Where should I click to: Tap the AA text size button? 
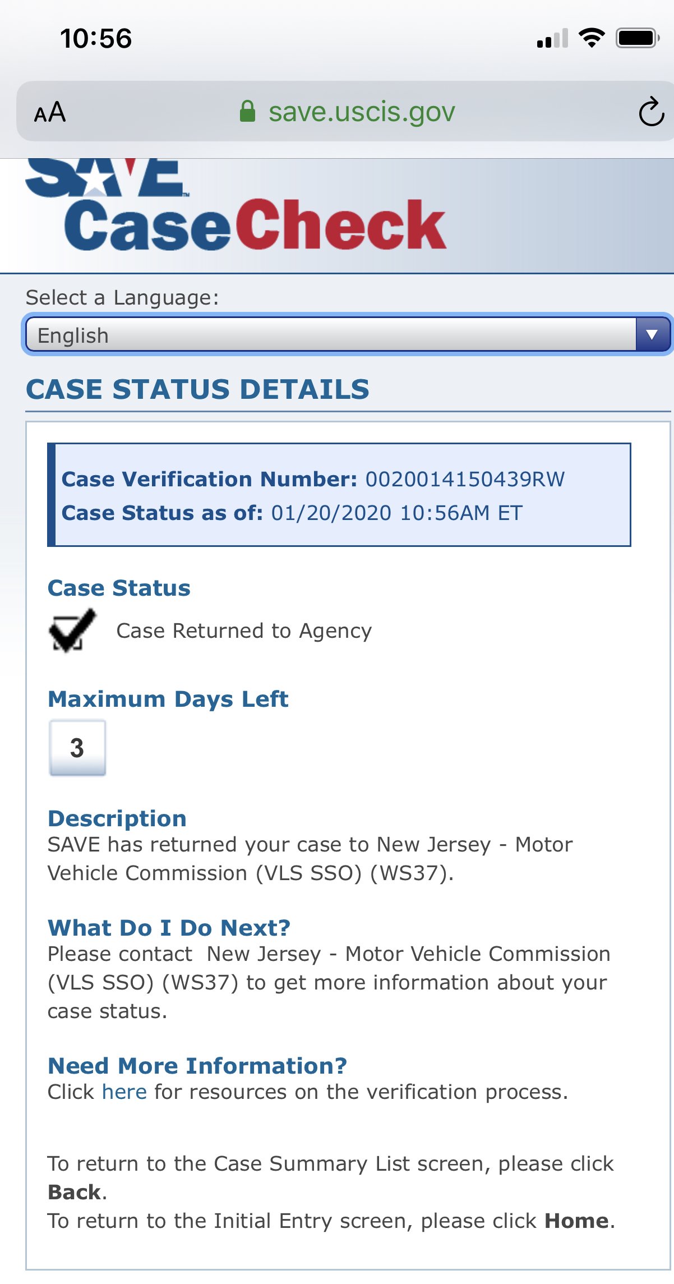tap(50, 112)
